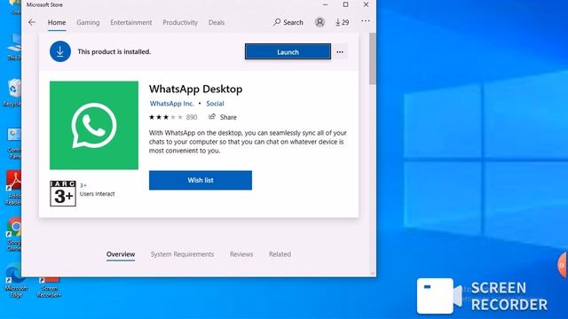Click the star rating with 890 reviews
The image size is (568, 319).
click(x=173, y=117)
